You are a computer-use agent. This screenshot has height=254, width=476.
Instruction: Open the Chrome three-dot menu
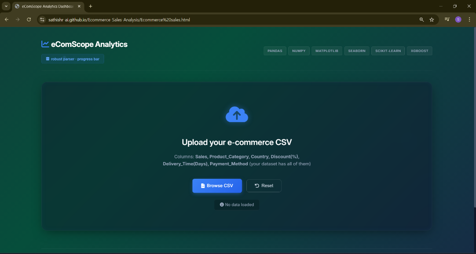click(x=469, y=20)
